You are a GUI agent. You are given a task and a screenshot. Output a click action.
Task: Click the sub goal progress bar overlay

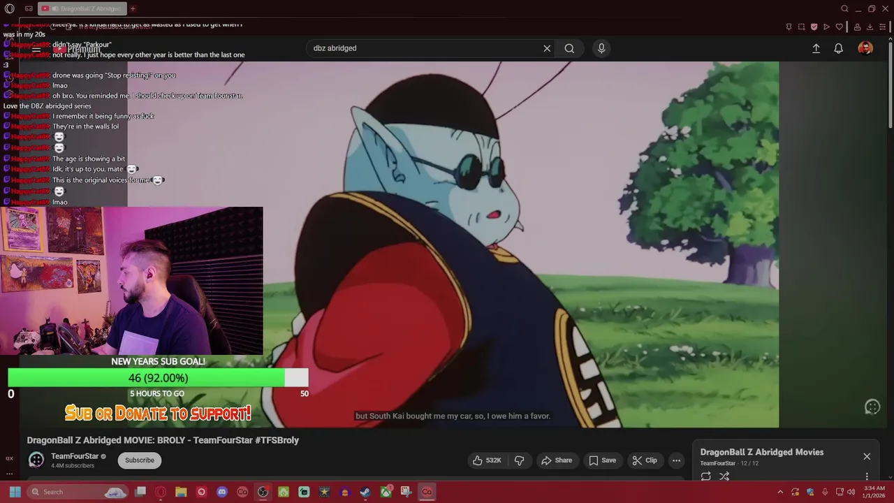158,378
